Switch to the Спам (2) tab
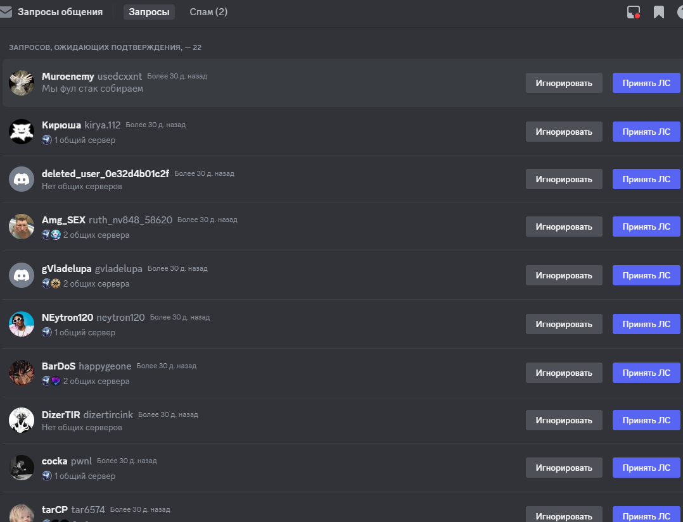This screenshot has height=522, width=683. click(x=208, y=12)
